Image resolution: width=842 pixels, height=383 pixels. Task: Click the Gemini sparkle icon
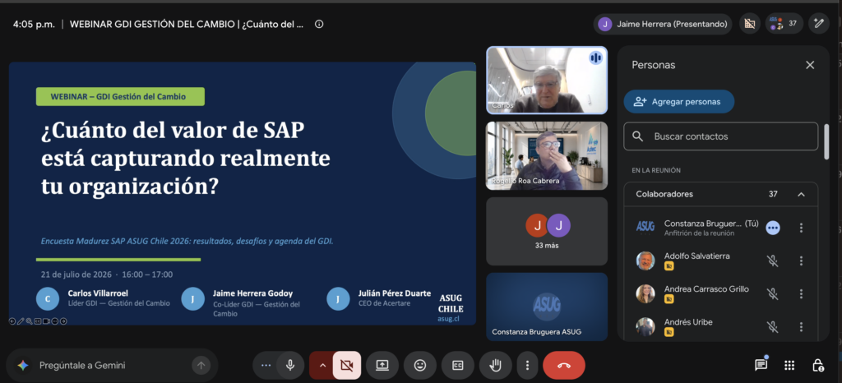[x=22, y=365]
